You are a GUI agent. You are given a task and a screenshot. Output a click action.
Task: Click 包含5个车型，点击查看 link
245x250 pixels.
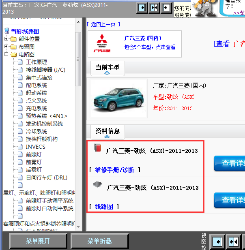coord(150,47)
